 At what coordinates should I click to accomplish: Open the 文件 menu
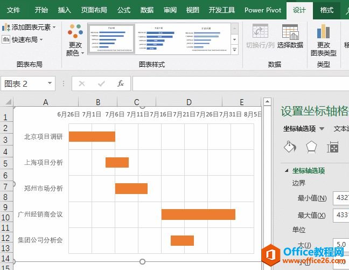coord(13,10)
